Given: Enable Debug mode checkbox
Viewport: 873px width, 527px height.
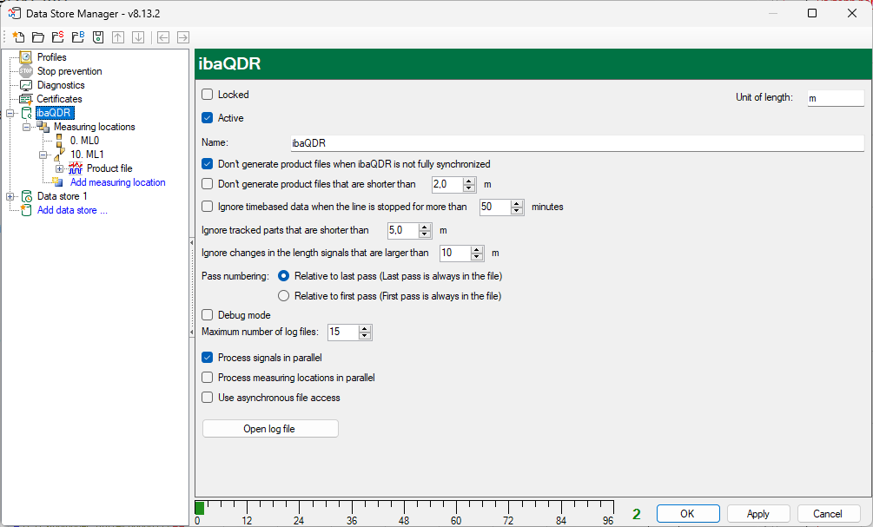Looking at the screenshot, I should 207,315.
